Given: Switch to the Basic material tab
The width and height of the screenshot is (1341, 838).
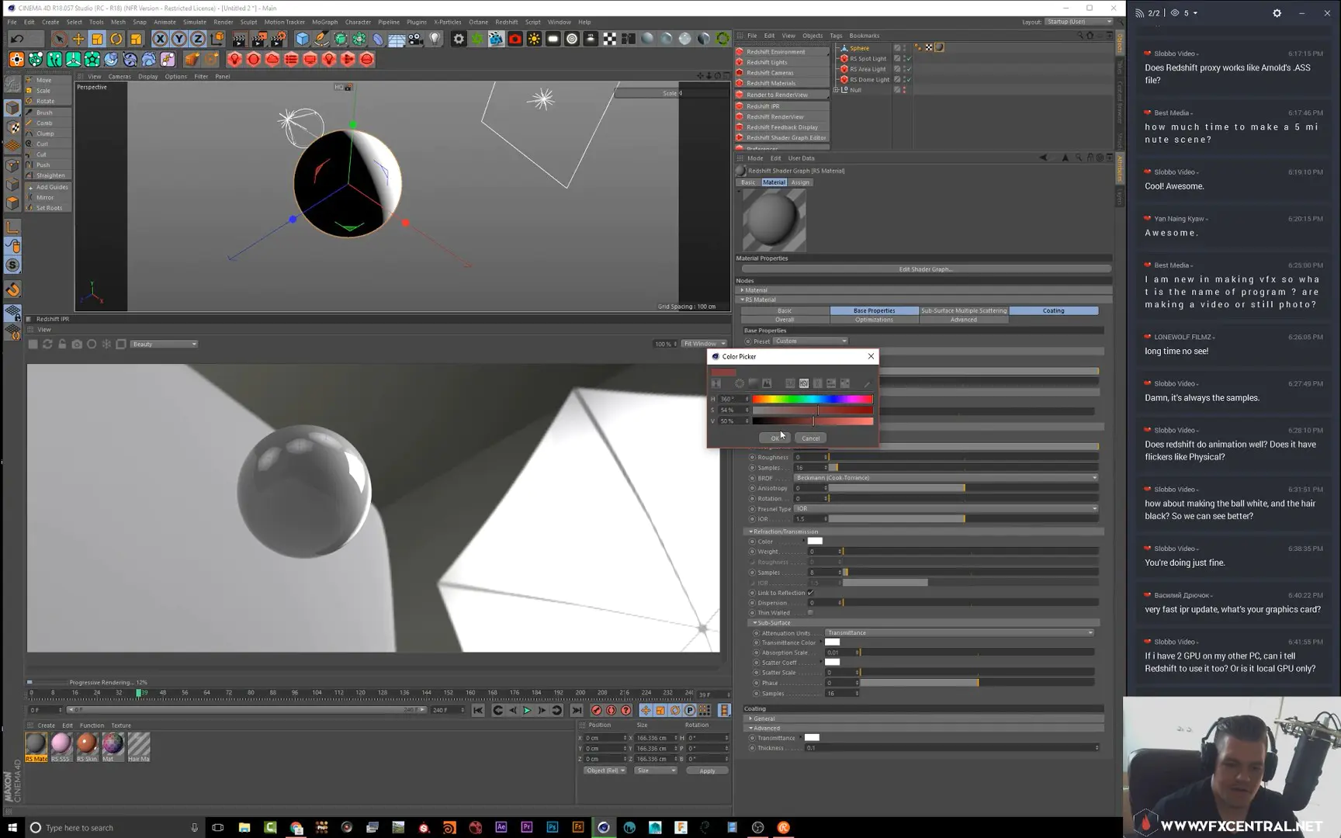Looking at the screenshot, I should pos(747,182).
